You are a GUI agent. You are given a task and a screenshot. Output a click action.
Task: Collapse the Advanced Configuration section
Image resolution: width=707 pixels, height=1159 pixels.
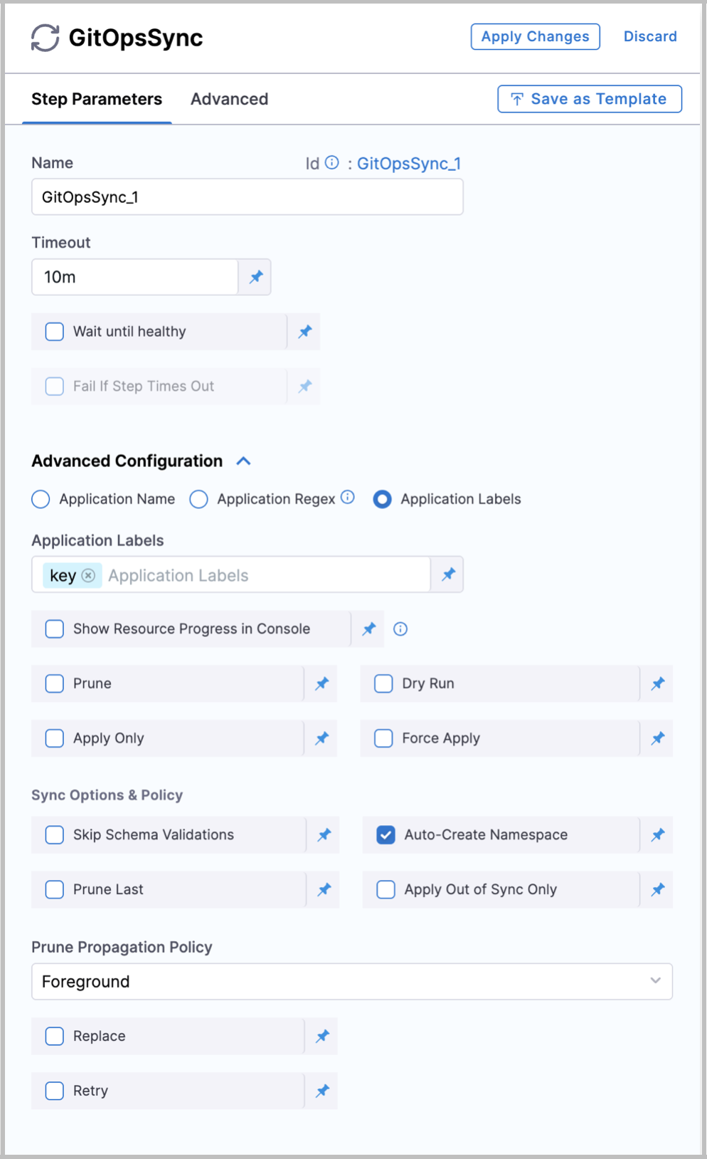tap(243, 461)
